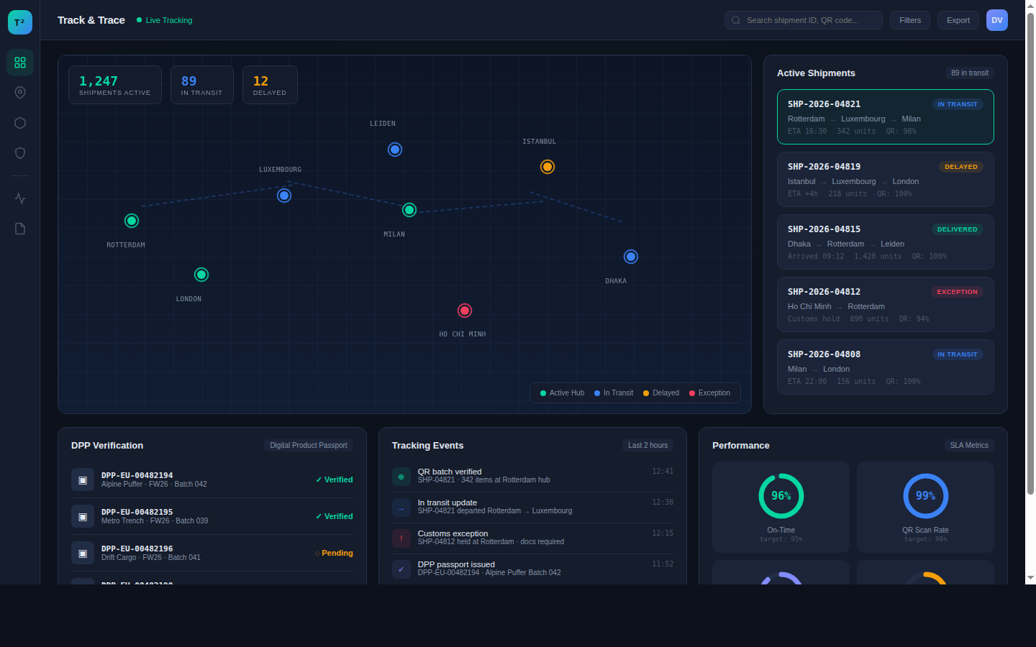Image resolution: width=1036 pixels, height=647 pixels.
Task: Click the 1,247 Shipments Active stat
Action: pos(115,85)
